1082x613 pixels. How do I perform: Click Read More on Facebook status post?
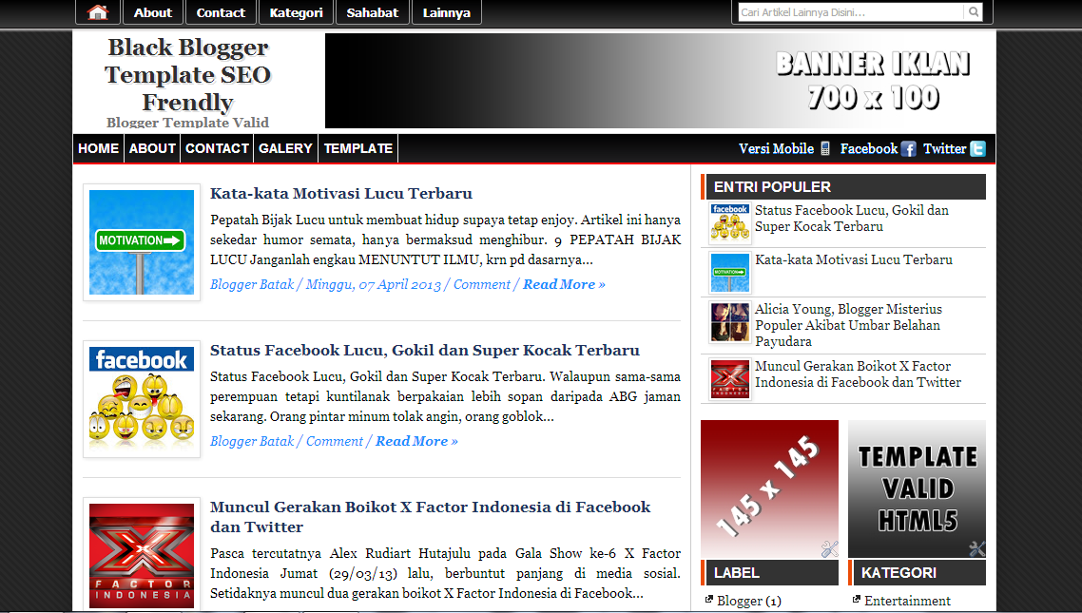[x=416, y=441]
